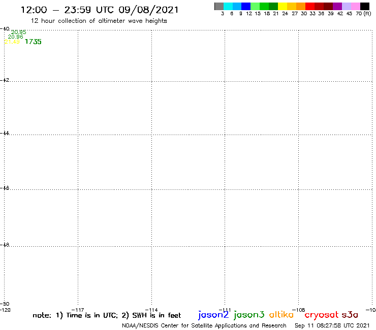Click the dark red s3a legend label

(x=350, y=315)
